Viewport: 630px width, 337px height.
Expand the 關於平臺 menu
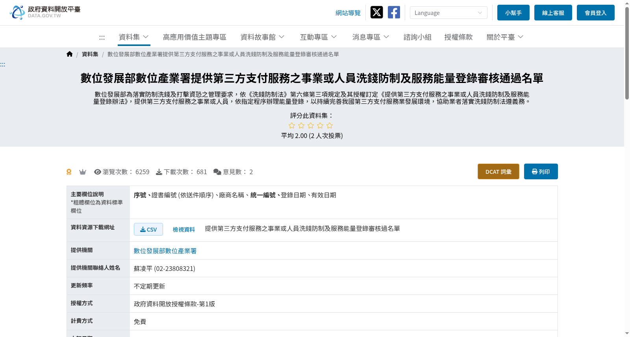(x=505, y=37)
